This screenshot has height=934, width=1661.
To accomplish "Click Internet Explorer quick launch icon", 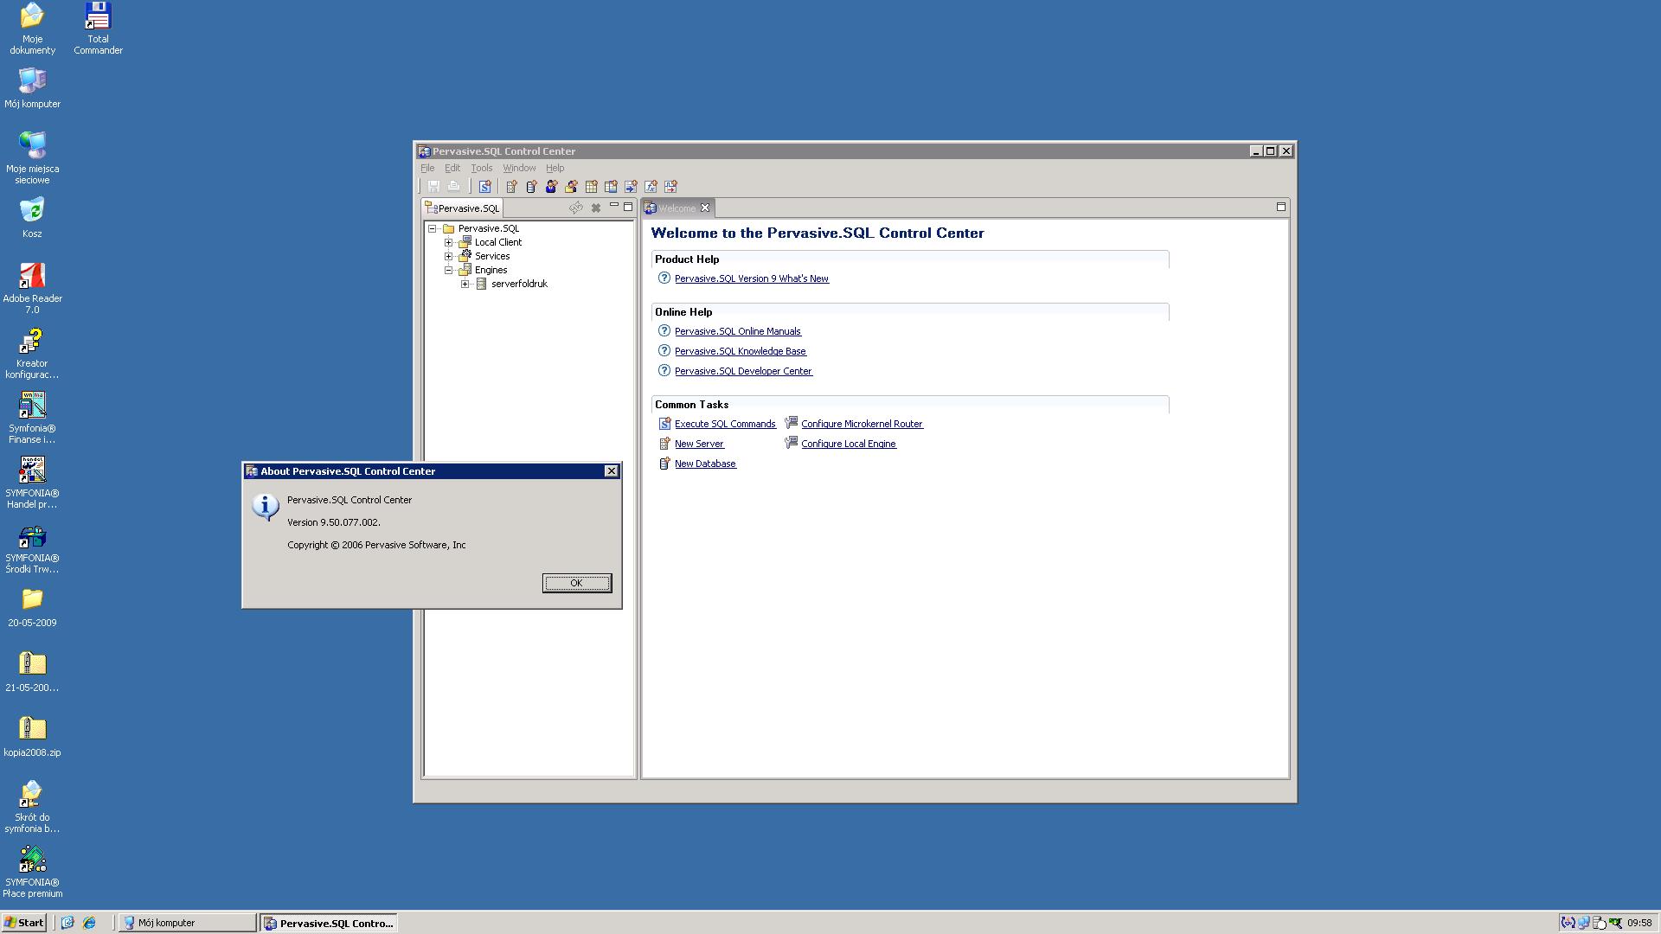I will click(x=89, y=923).
